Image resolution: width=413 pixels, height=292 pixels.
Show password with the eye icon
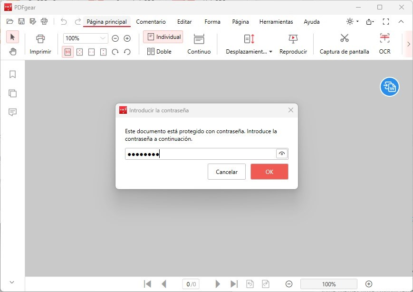coord(281,154)
